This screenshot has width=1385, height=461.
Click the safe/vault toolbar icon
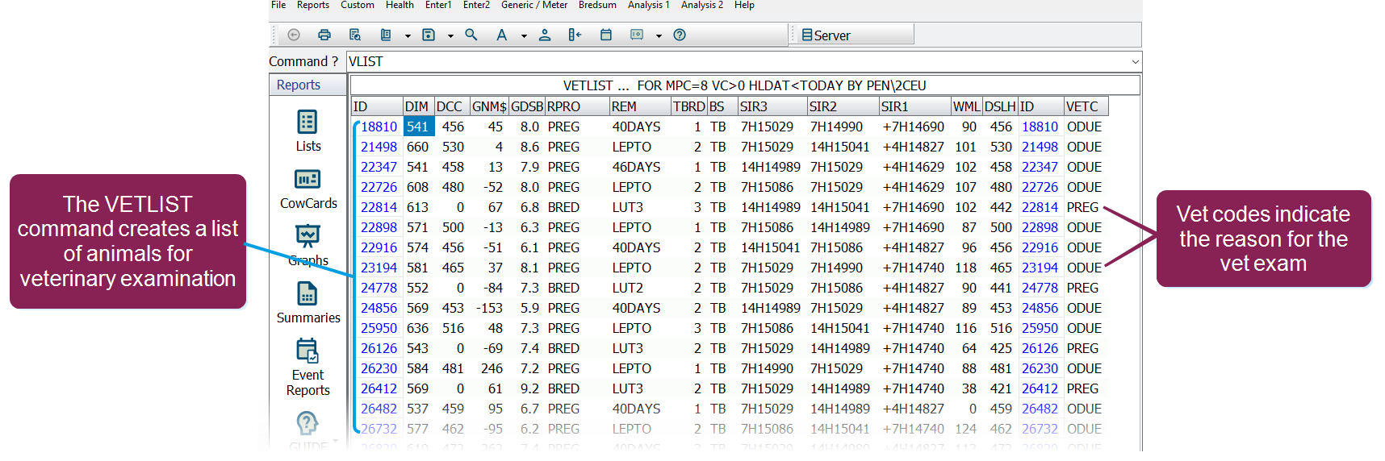(x=637, y=35)
